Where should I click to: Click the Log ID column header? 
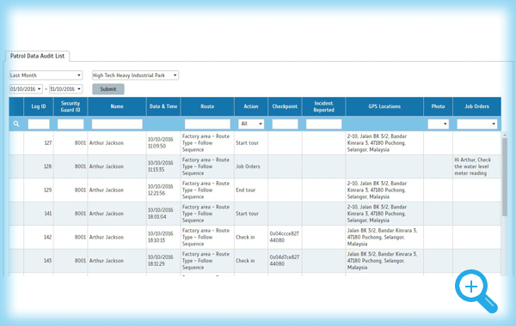39,106
